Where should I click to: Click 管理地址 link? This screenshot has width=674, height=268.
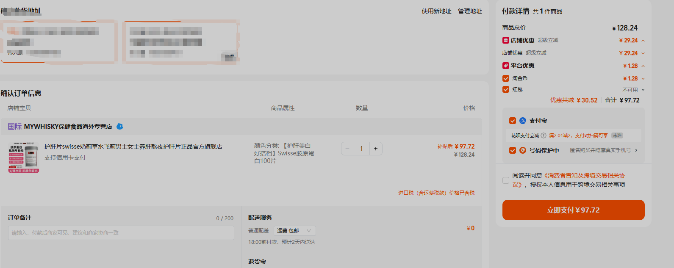click(470, 11)
